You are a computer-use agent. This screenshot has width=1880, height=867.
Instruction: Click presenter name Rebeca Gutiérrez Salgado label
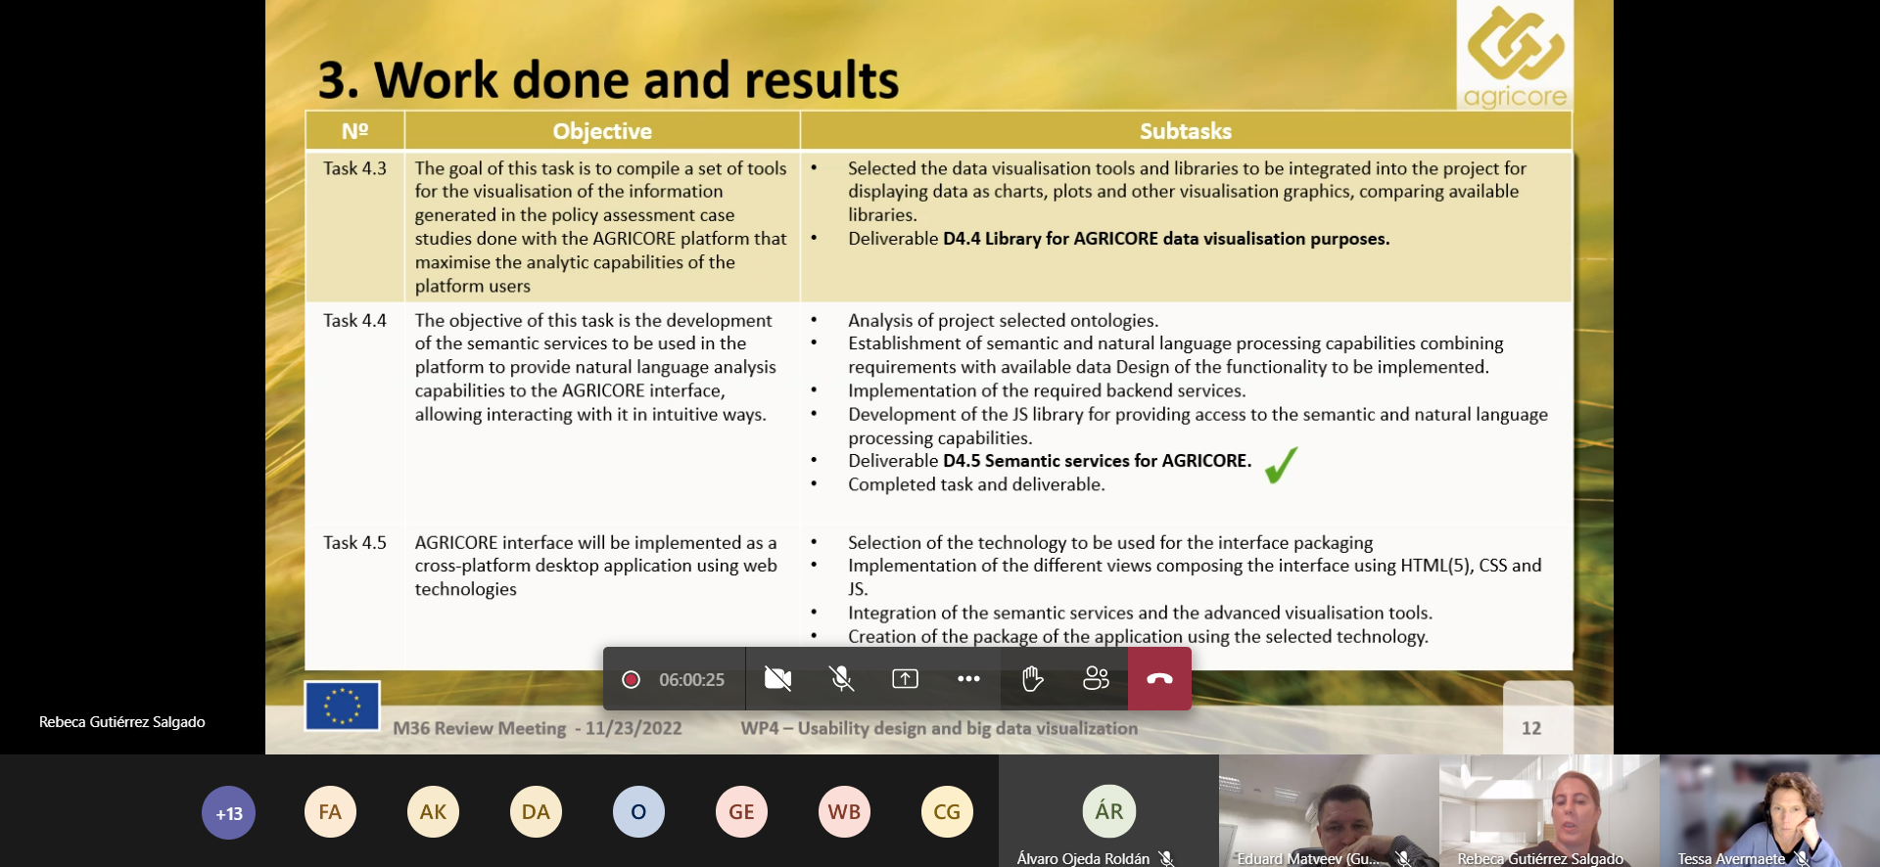pyautogui.click(x=122, y=722)
